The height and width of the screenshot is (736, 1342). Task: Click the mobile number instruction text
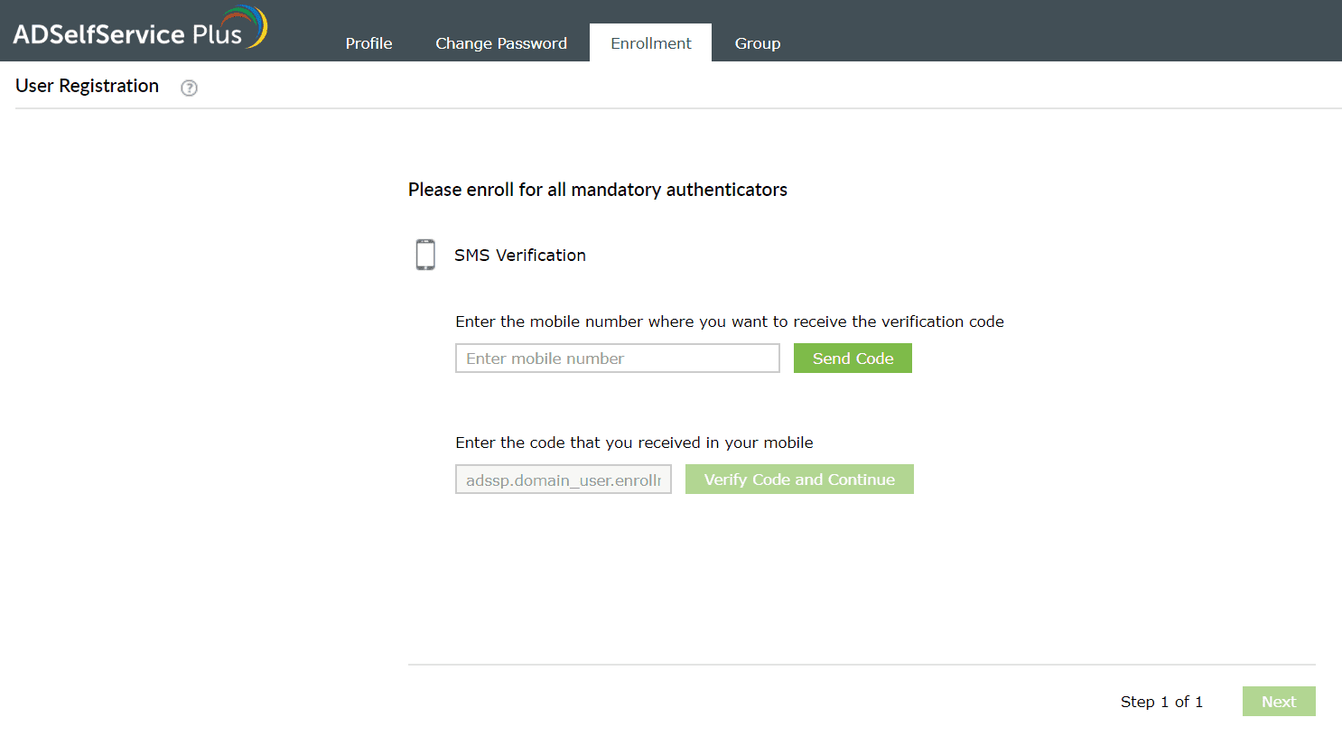point(729,321)
